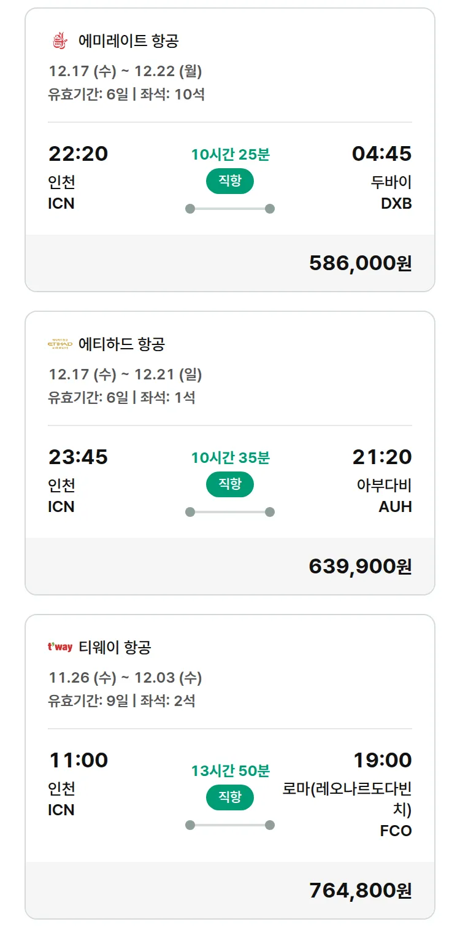Click the Emirates airline logo icon

(59, 41)
